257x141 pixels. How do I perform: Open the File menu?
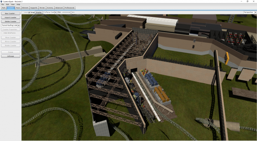[3, 4]
